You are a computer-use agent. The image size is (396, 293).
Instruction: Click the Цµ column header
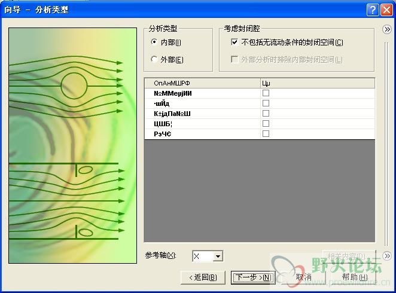pos(318,83)
